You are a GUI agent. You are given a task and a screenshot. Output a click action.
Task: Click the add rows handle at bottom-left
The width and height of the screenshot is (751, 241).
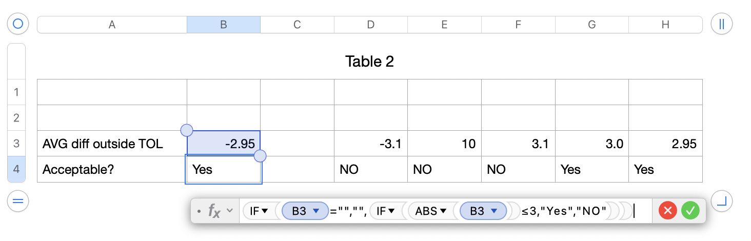click(18, 201)
